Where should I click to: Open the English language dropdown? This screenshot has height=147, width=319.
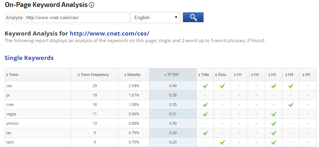[x=155, y=17]
